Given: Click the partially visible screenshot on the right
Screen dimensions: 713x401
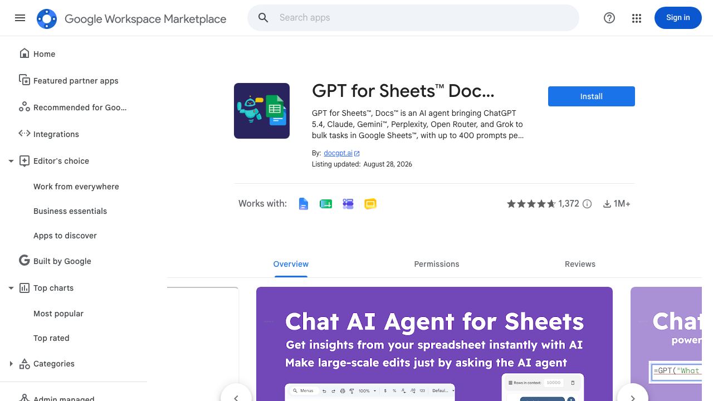Looking at the screenshot, I should point(666,344).
